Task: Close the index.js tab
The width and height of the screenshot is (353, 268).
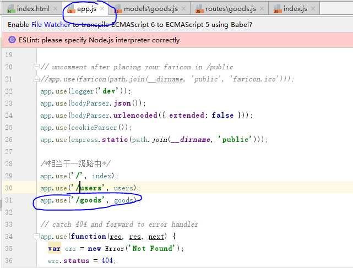Action: coord(313,9)
